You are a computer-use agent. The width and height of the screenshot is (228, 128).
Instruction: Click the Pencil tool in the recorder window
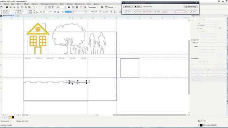pos(128,12)
